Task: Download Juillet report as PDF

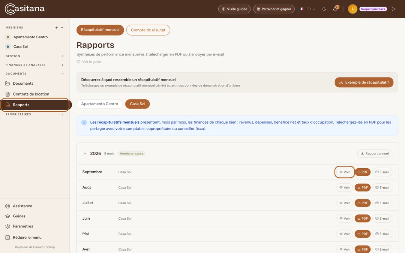Action: point(363,203)
